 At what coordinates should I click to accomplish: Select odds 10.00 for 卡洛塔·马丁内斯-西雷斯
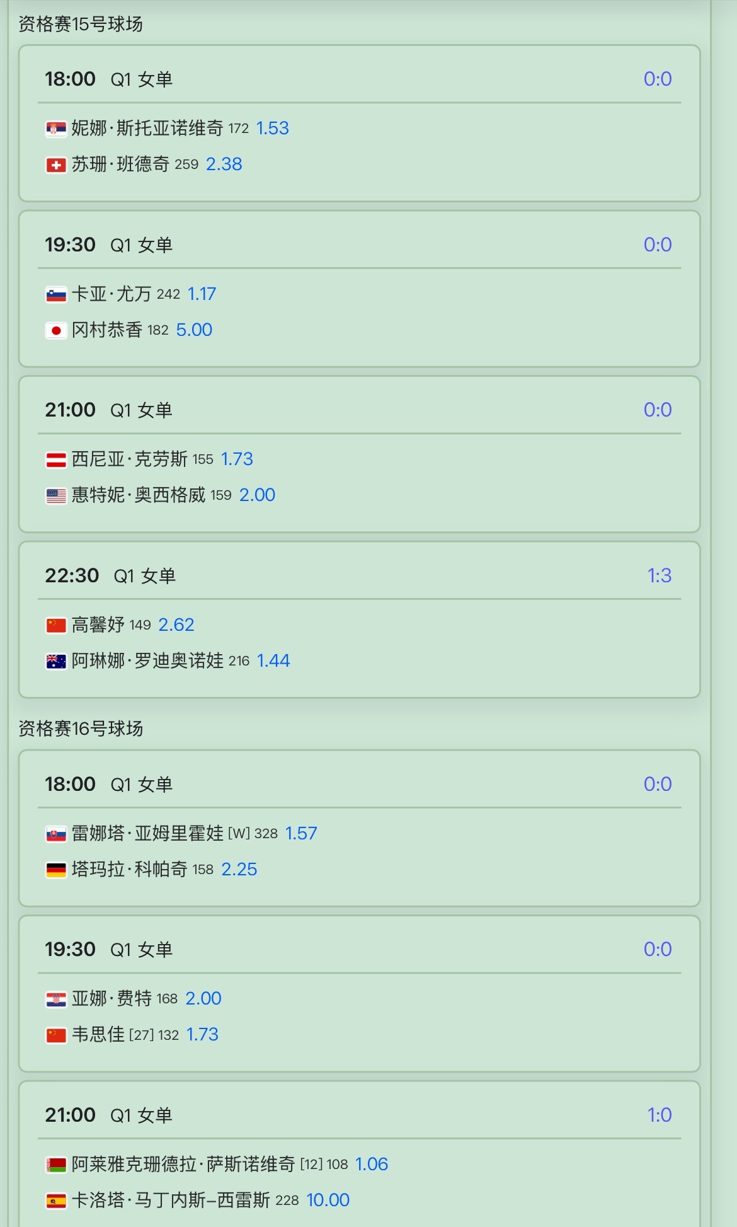point(328,1201)
